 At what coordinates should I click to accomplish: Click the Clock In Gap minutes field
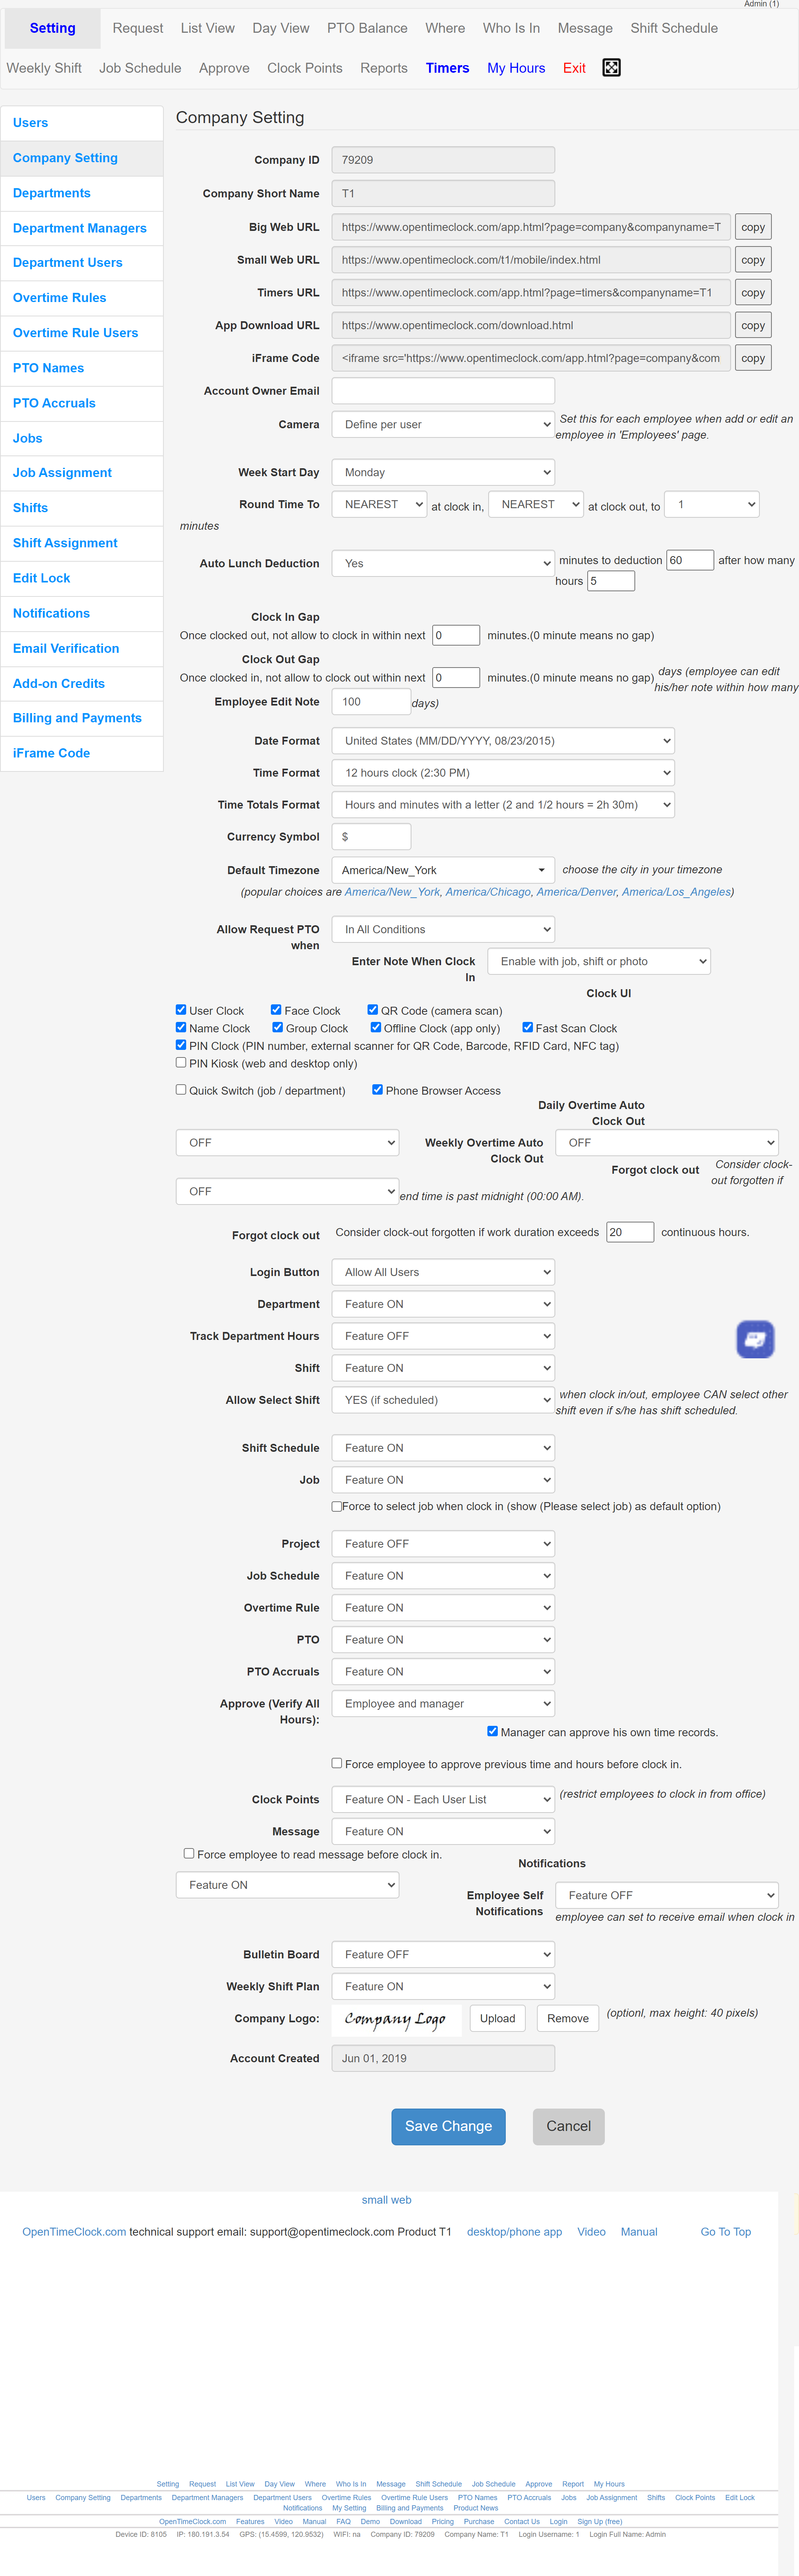(456, 635)
